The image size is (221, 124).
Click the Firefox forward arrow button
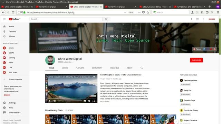point(8,12)
